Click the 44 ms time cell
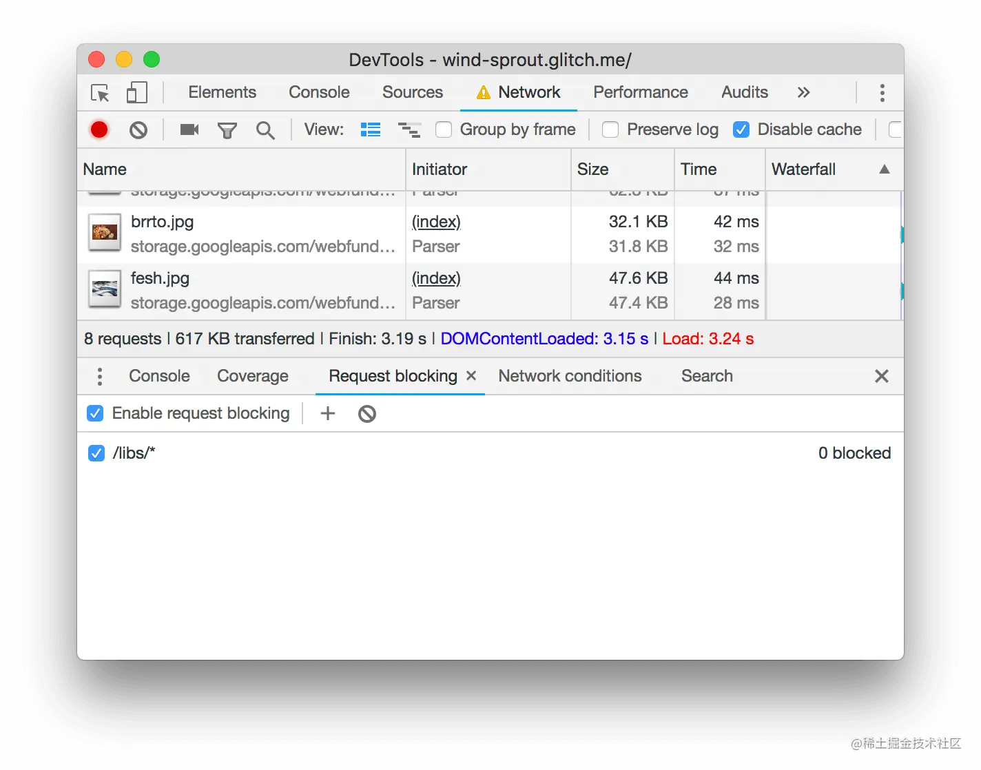Screen dimensions: 981x770 click(x=736, y=278)
